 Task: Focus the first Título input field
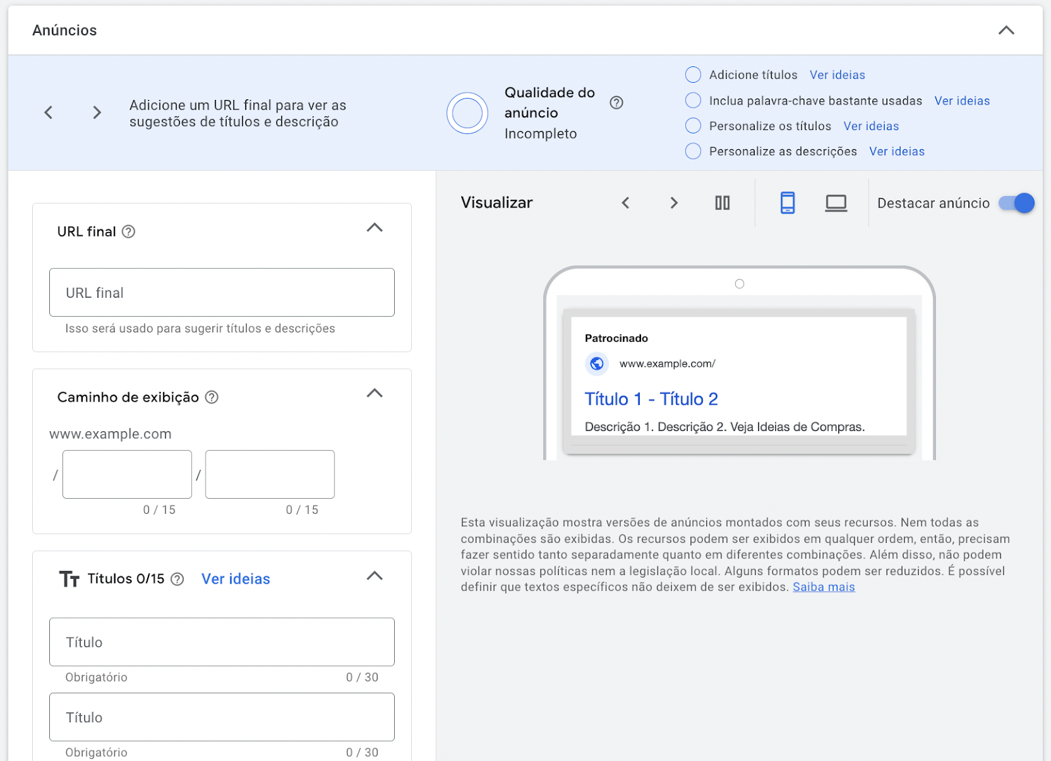click(222, 642)
